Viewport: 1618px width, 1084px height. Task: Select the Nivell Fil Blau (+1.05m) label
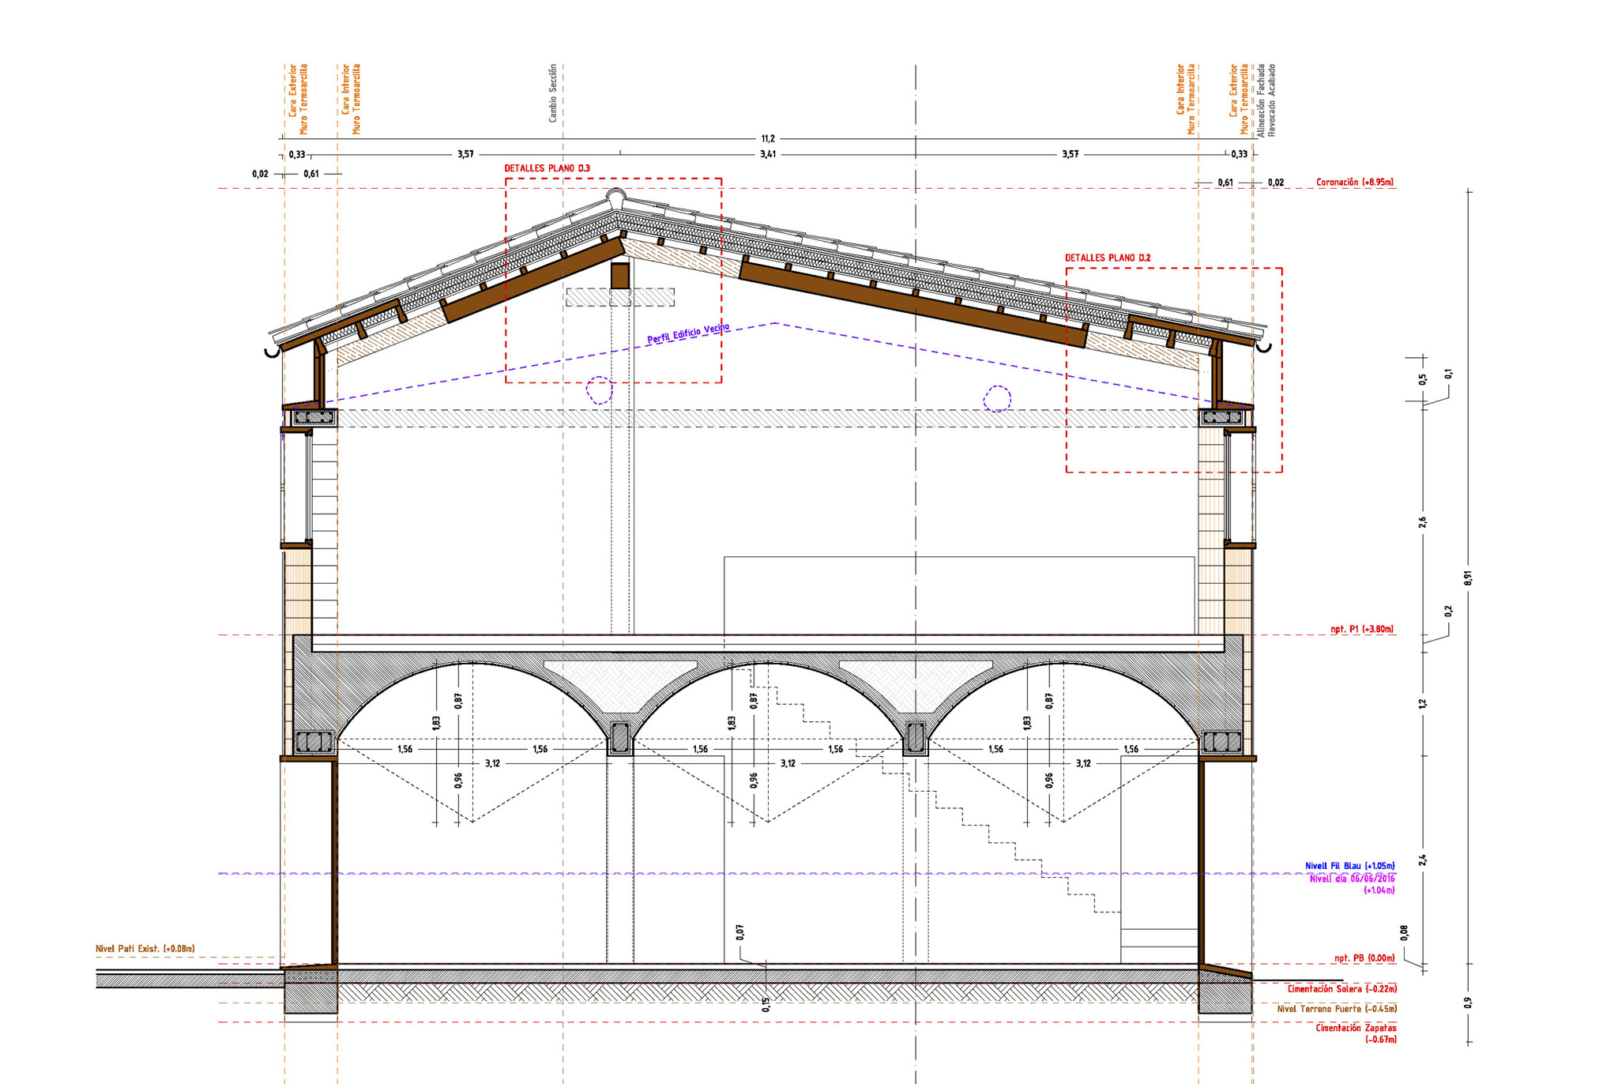click(1349, 866)
